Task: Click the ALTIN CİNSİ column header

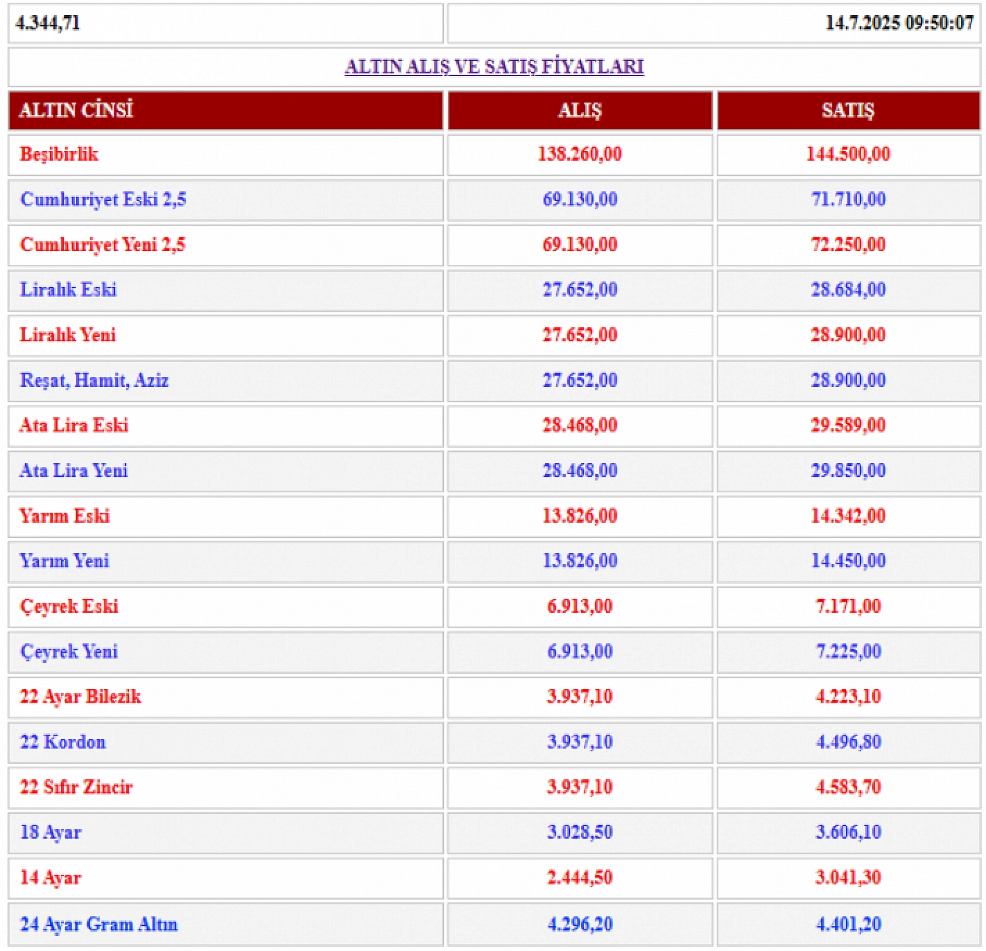Action: pyautogui.click(x=76, y=110)
